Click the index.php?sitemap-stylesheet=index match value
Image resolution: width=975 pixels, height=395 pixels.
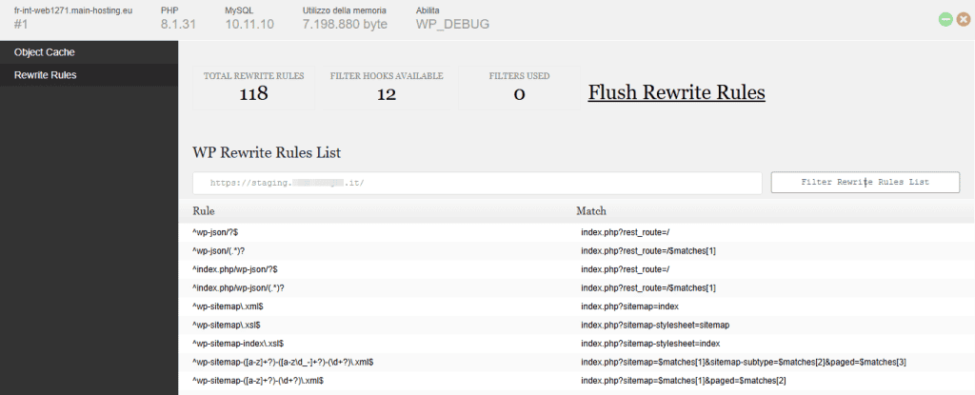(650, 343)
